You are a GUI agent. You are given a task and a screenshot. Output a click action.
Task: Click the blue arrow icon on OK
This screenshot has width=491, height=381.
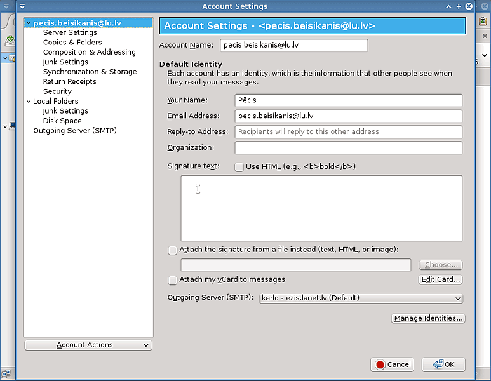pos(438,364)
